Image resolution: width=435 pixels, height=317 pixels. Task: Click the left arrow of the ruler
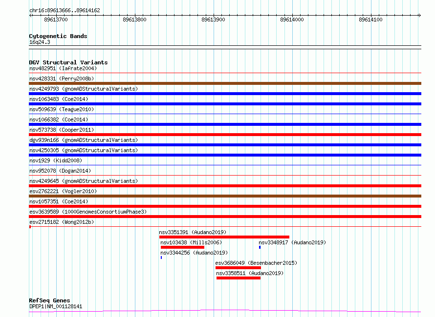(x=30, y=16)
